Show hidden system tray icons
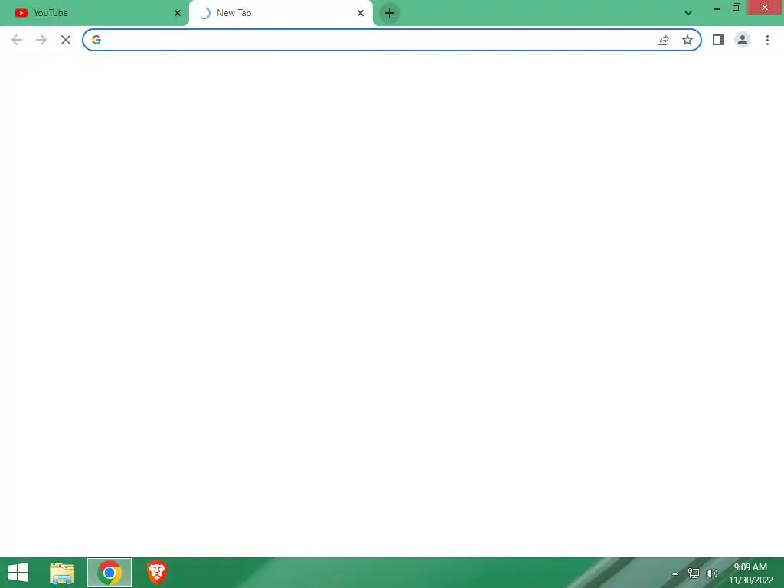784x588 pixels. click(x=675, y=573)
